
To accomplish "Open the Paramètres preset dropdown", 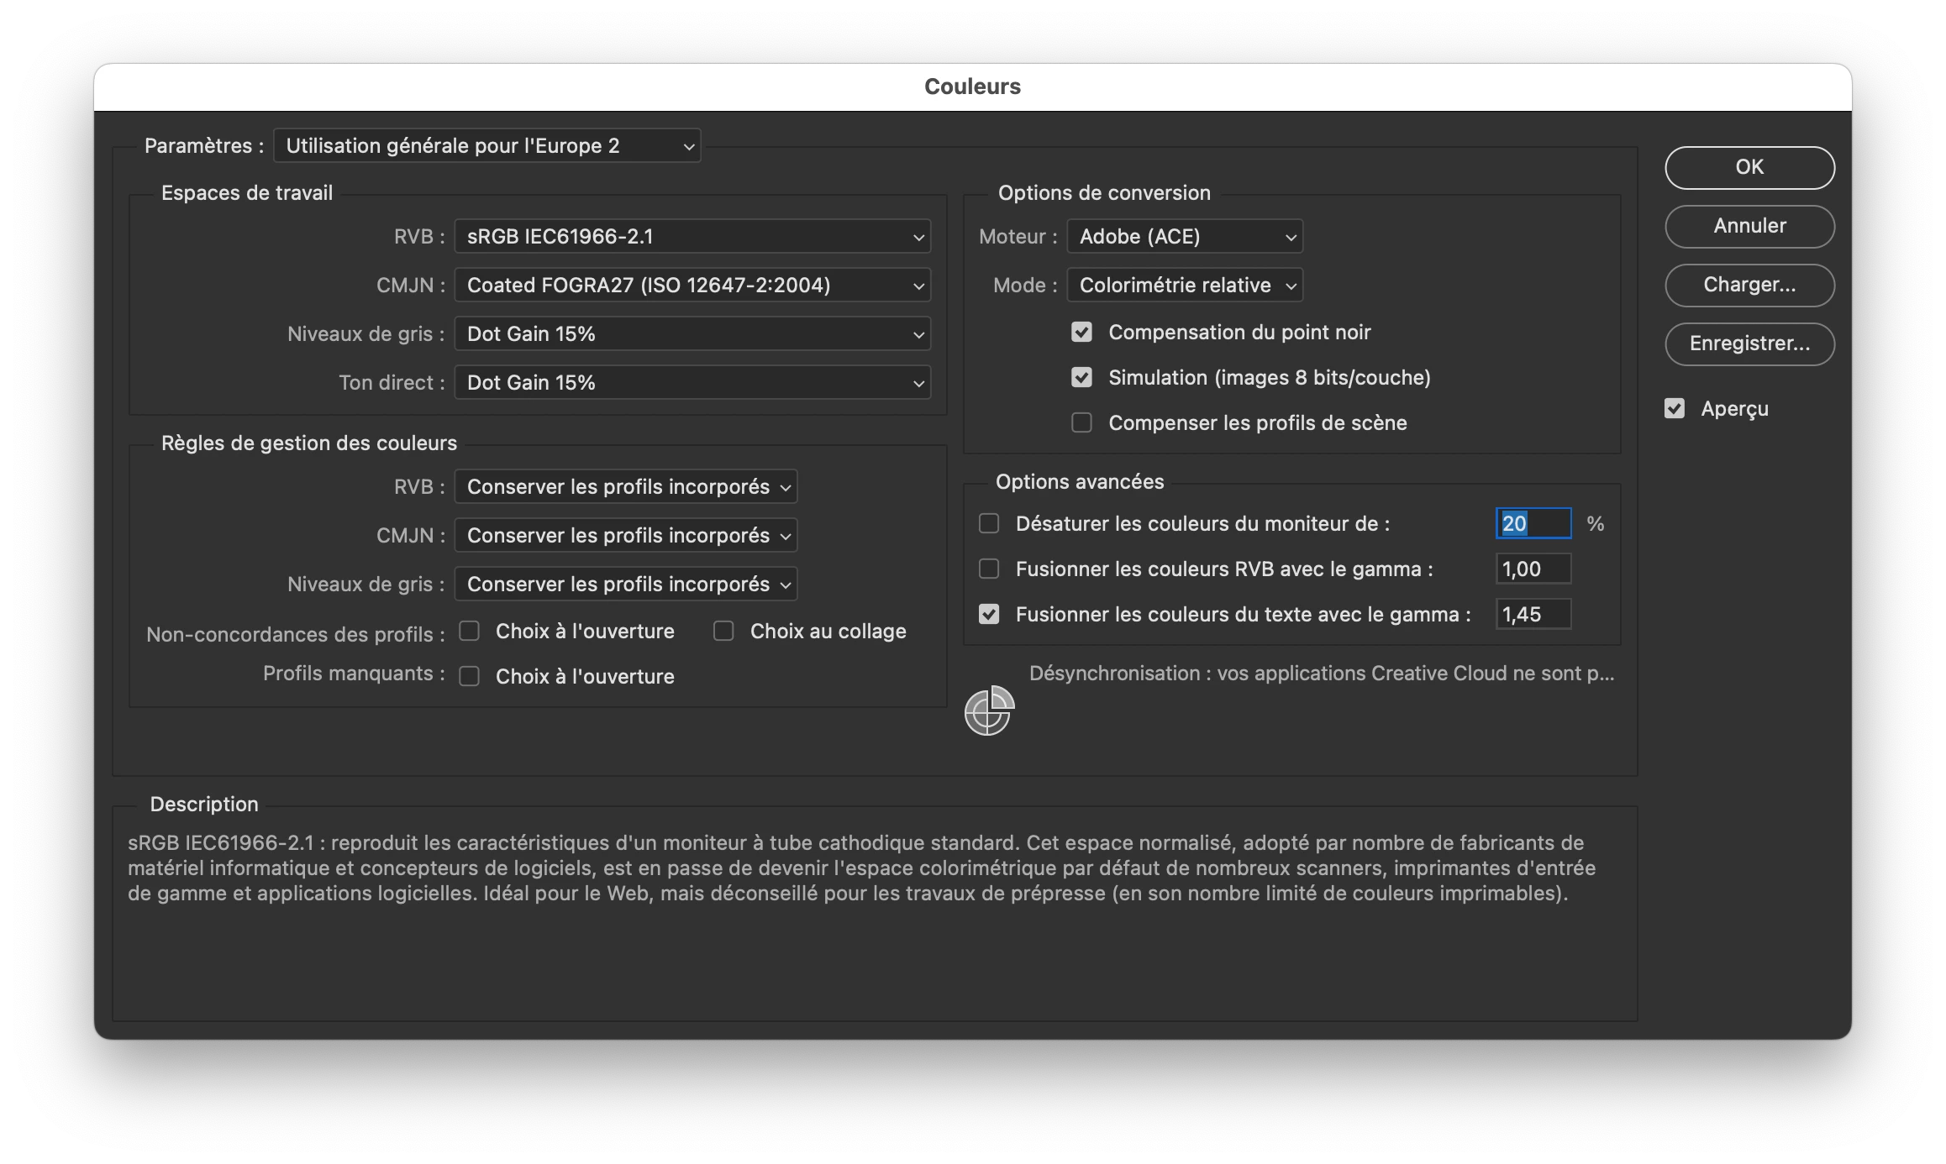I will click(x=487, y=146).
